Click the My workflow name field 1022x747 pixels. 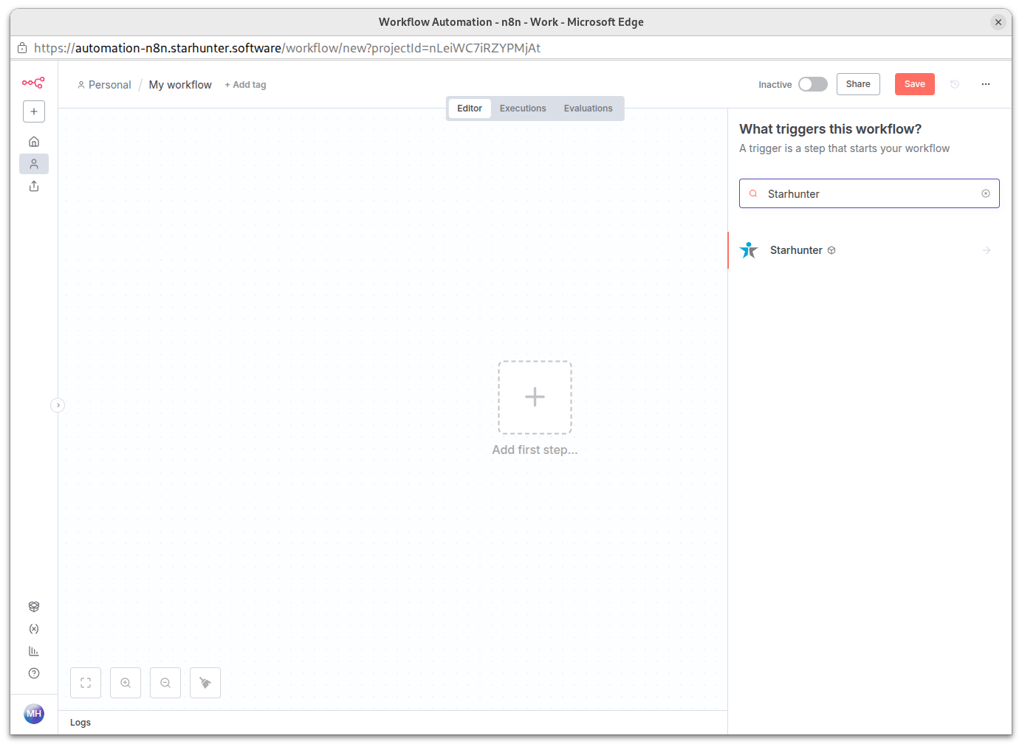point(180,85)
